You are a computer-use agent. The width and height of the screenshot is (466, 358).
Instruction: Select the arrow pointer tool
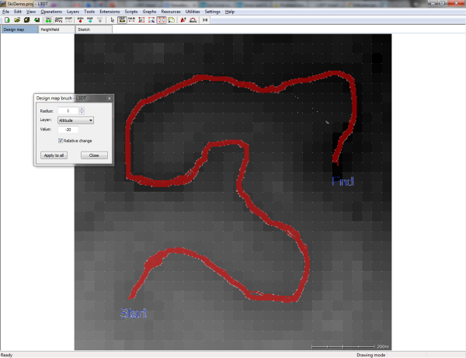(x=113, y=19)
